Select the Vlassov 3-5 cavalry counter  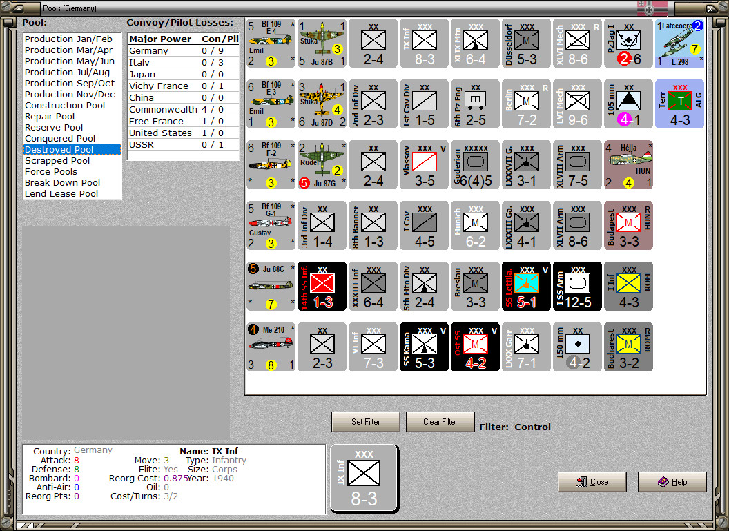click(424, 164)
